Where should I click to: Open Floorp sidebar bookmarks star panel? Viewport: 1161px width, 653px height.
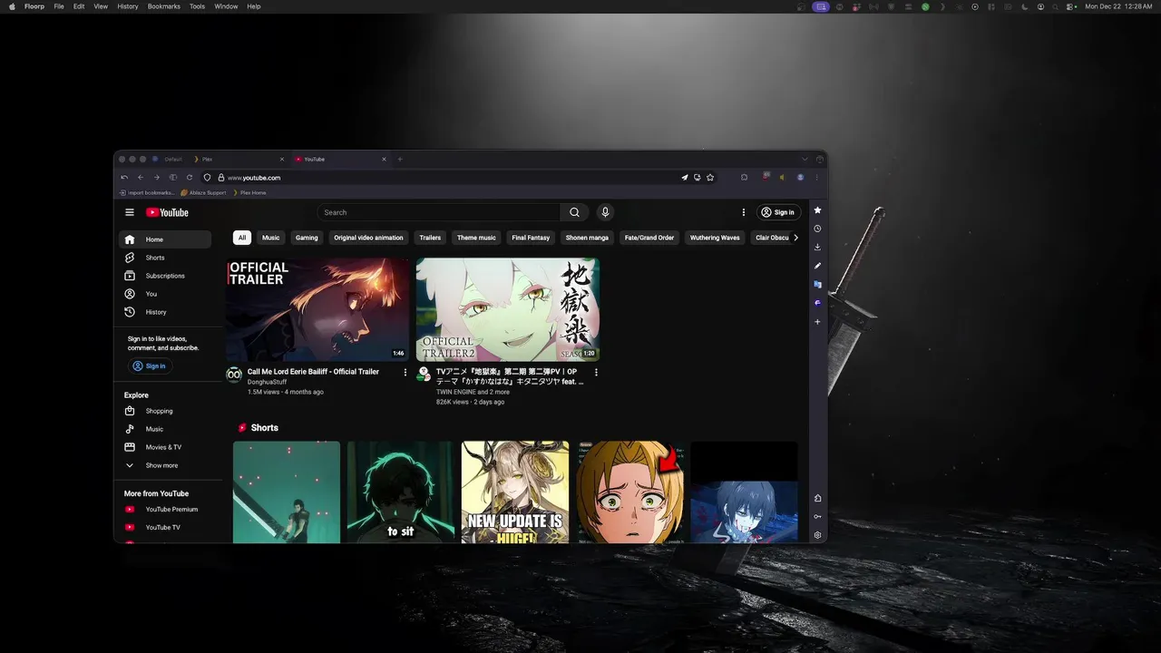[x=817, y=210]
